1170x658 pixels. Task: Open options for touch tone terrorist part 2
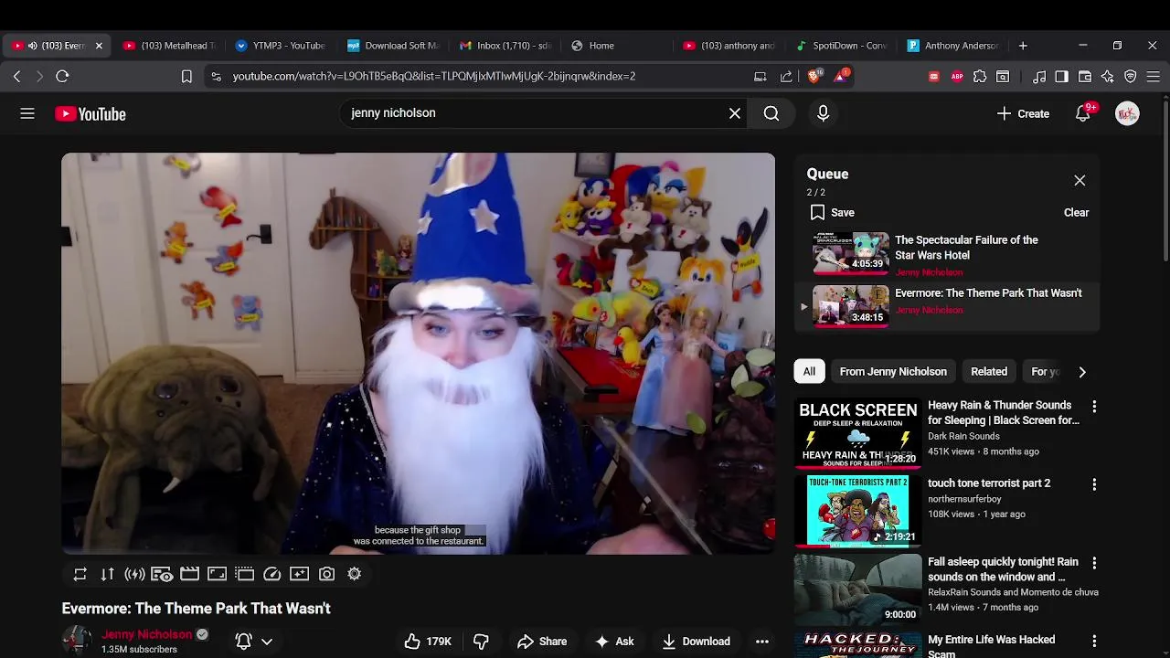1094,484
